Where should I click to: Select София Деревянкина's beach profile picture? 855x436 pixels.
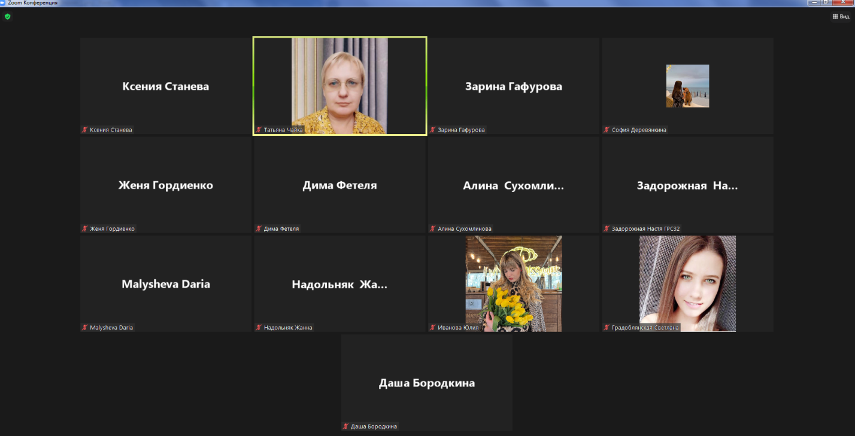(x=687, y=86)
